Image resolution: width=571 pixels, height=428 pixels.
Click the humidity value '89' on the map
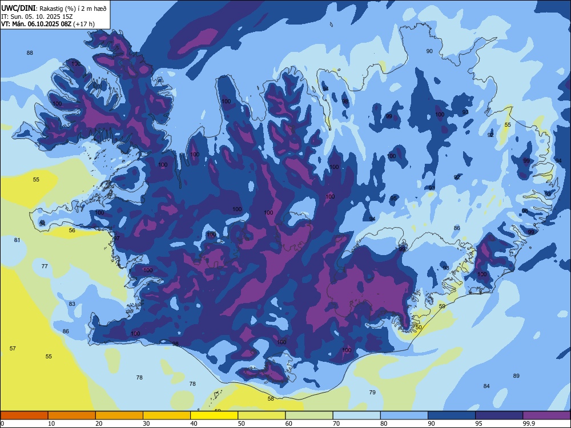coord(516,375)
